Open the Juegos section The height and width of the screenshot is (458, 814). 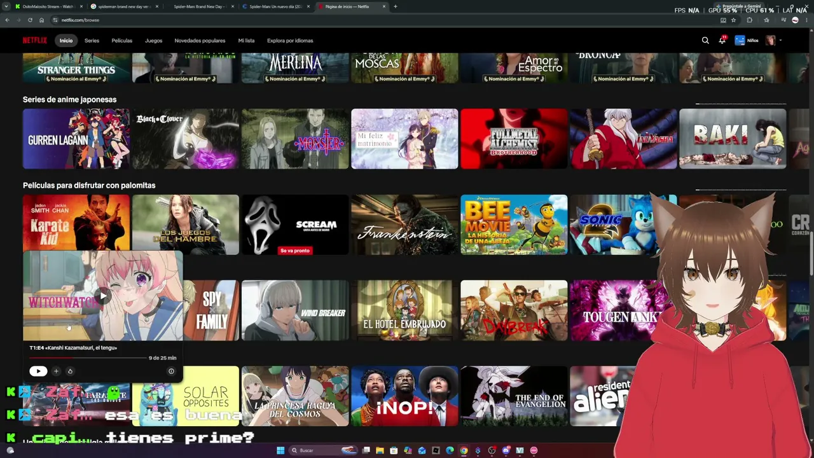tap(153, 41)
